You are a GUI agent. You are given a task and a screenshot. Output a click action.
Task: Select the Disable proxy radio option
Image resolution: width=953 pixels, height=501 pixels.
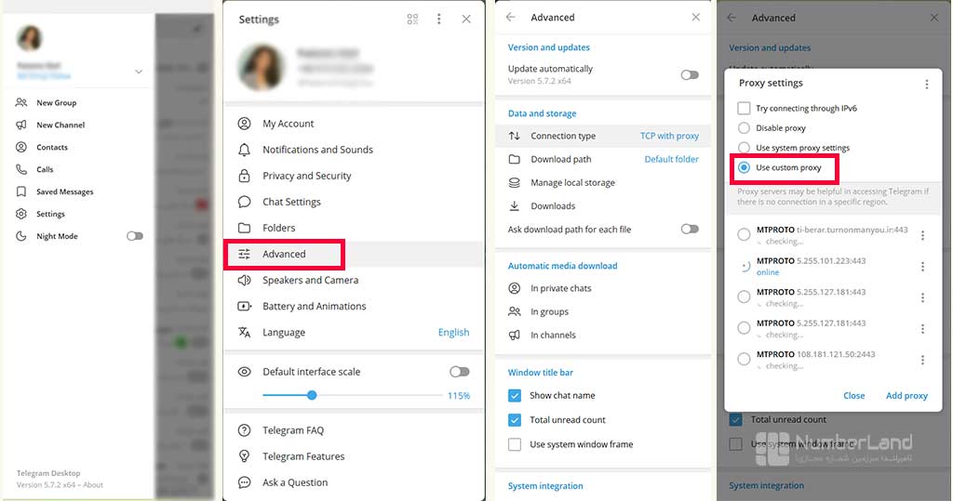[744, 128]
